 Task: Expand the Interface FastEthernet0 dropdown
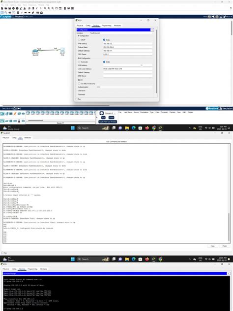click(121, 33)
